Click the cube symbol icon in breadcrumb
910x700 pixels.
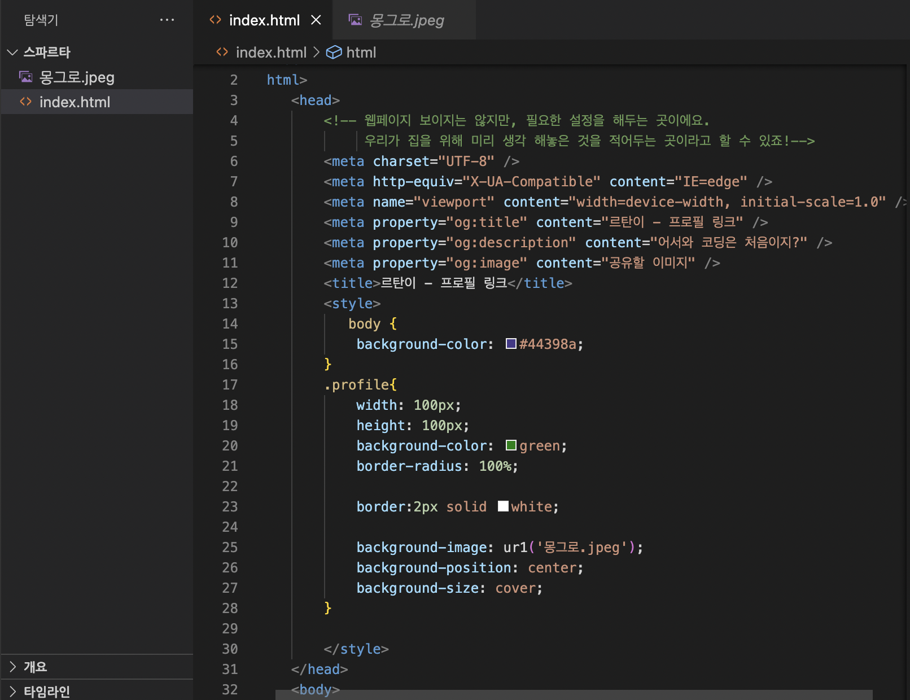point(334,53)
